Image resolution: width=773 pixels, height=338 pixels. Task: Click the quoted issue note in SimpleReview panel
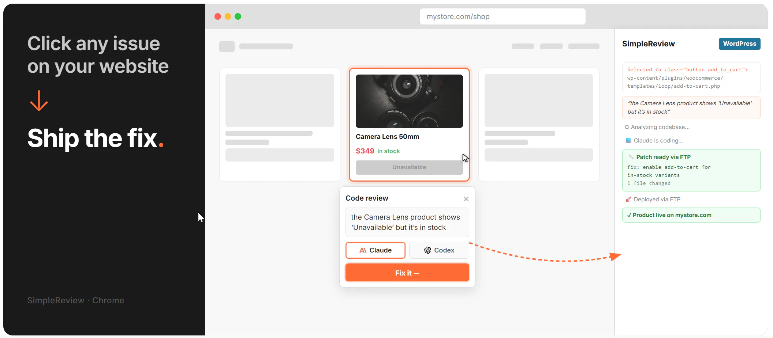[691, 107]
